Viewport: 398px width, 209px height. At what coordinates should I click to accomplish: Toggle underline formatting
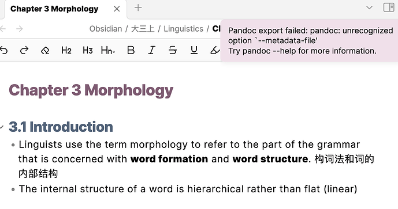(194, 50)
